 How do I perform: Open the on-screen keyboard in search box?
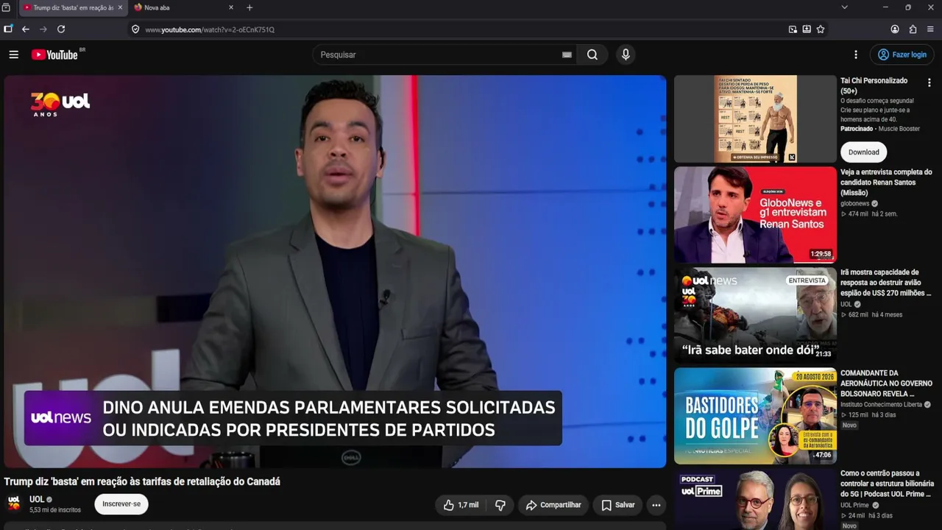(567, 54)
